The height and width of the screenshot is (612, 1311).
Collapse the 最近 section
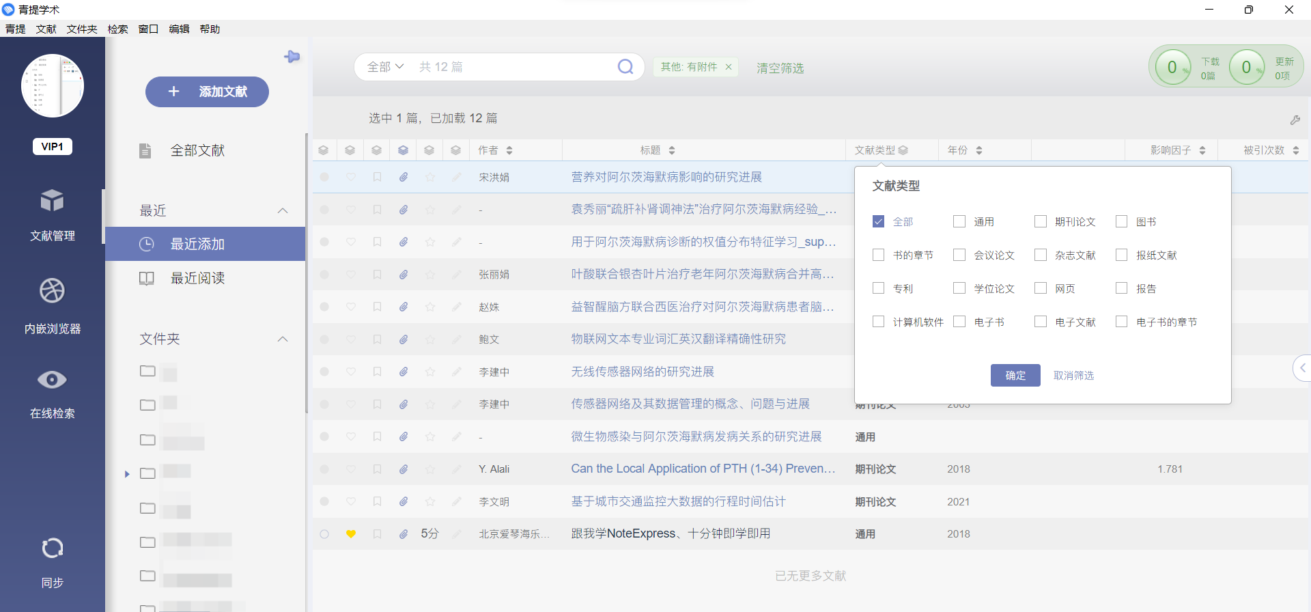pos(283,210)
